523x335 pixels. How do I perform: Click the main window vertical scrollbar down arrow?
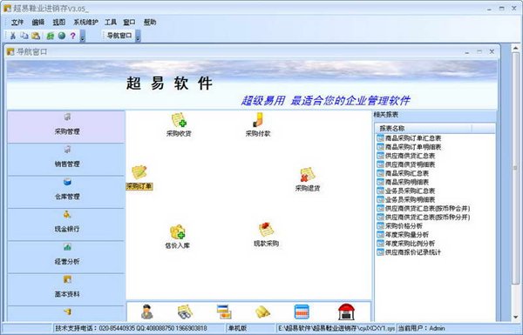pyautogui.click(x=516, y=317)
